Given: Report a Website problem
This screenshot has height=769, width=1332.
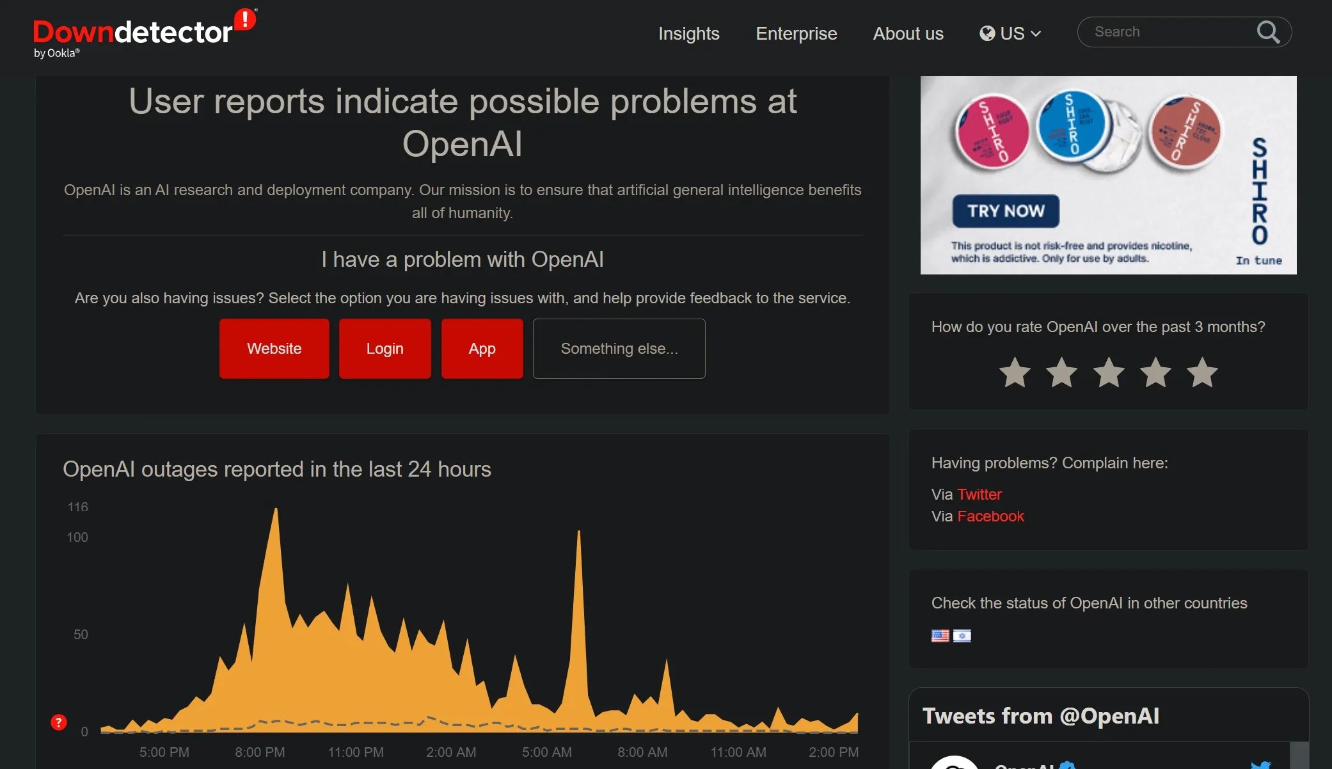Looking at the screenshot, I should [274, 349].
